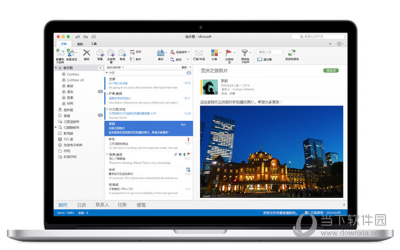The height and width of the screenshot is (250, 400).
Task: Switch to the 日历 calendar tab
Action: coord(81,205)
